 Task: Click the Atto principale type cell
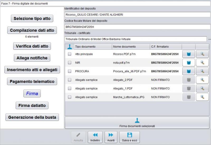(x=84, y=54)
